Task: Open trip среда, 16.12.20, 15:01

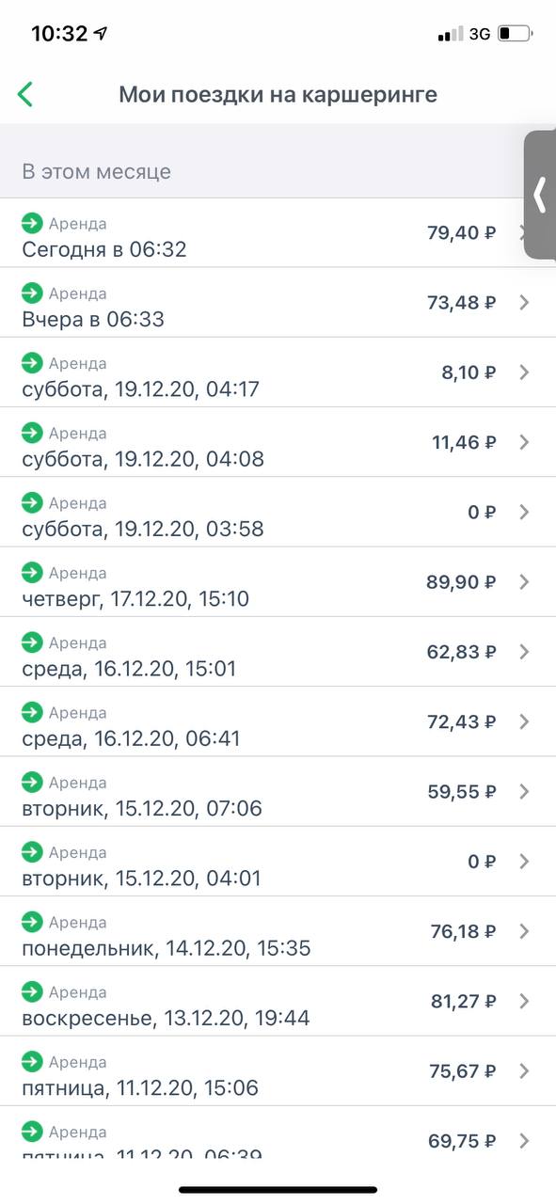Action: pos(278,652)
